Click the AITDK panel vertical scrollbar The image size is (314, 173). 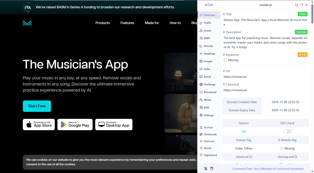(x=312, y=14)
